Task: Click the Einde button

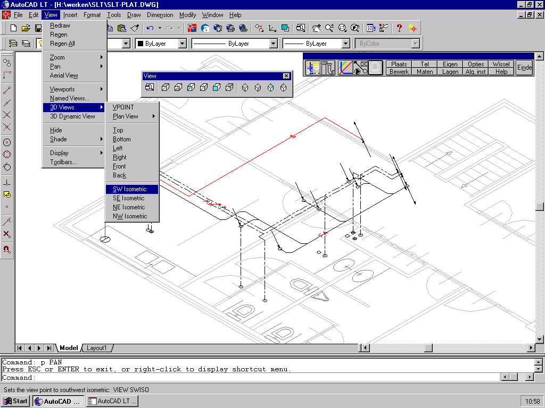Action: (524, 67)
